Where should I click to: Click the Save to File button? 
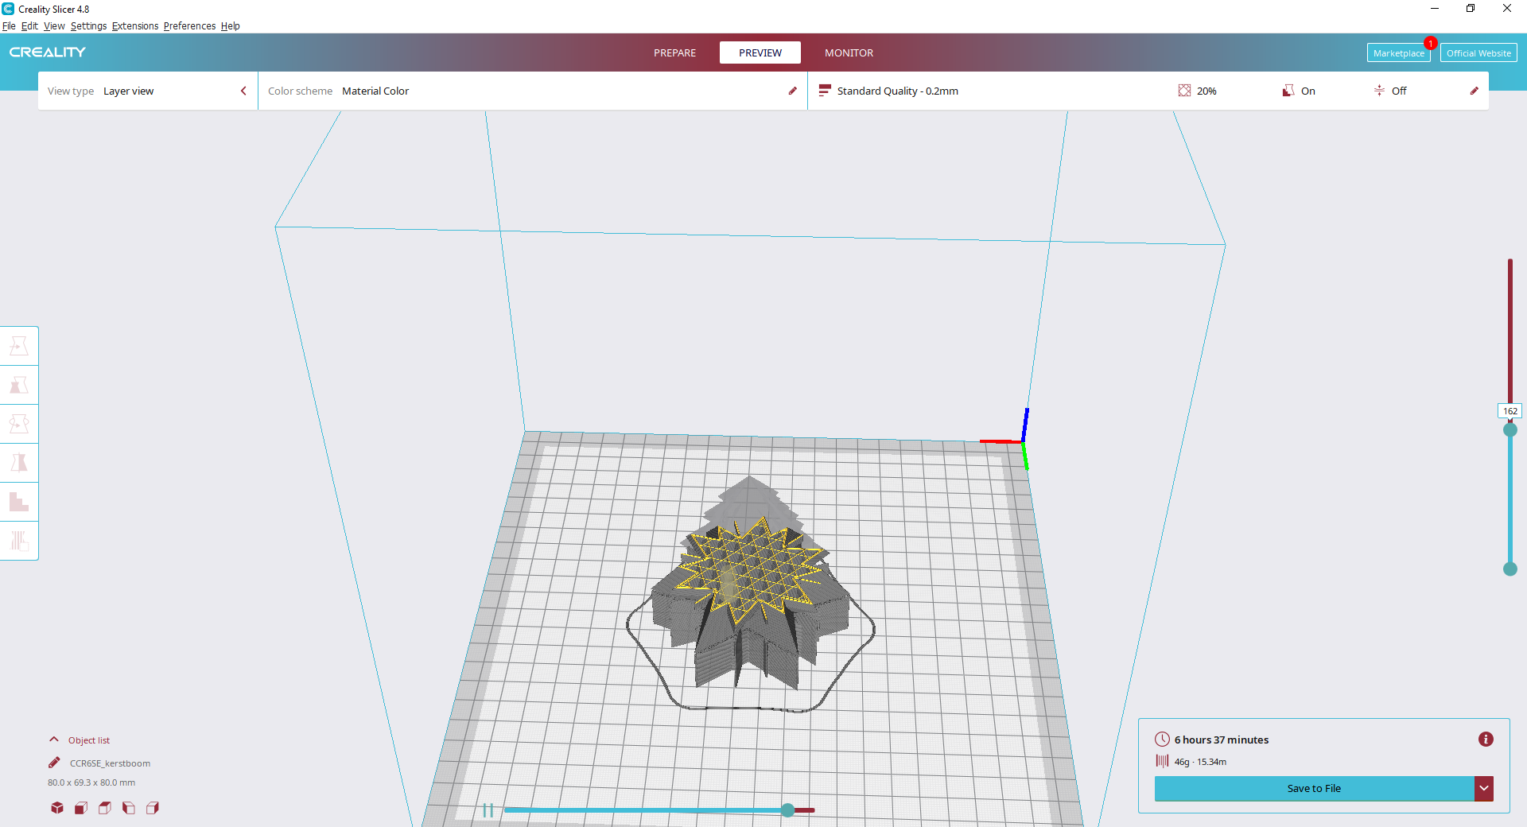[x=1314, y=788]
